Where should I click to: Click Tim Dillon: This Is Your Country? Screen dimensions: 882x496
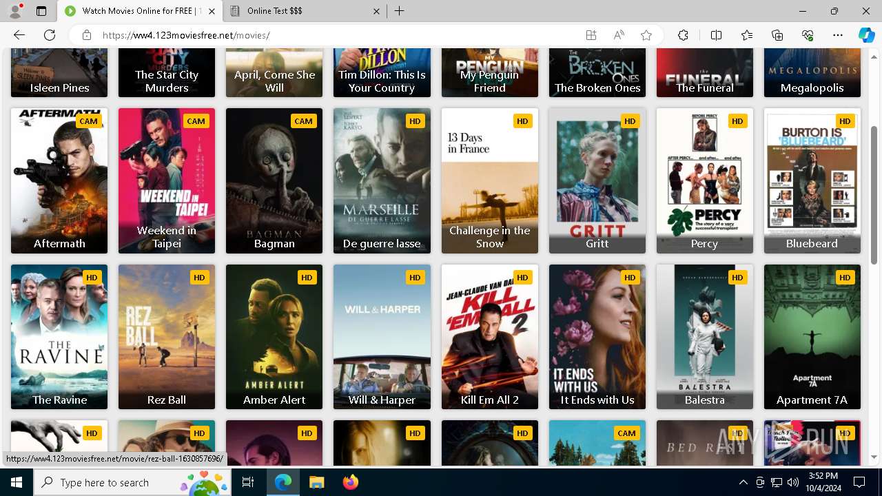coord(382,81)
